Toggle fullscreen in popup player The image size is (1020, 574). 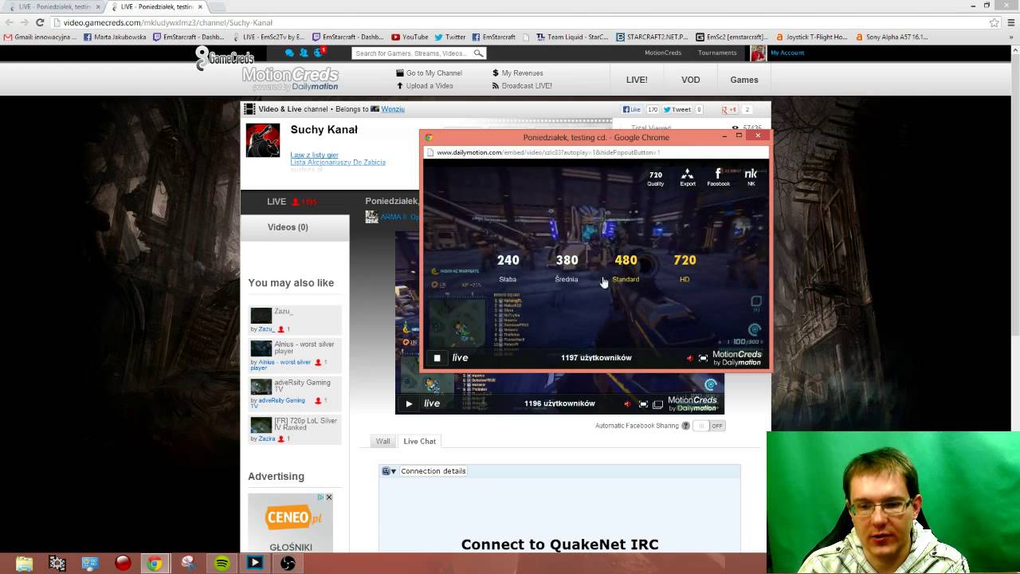point(703,358)
